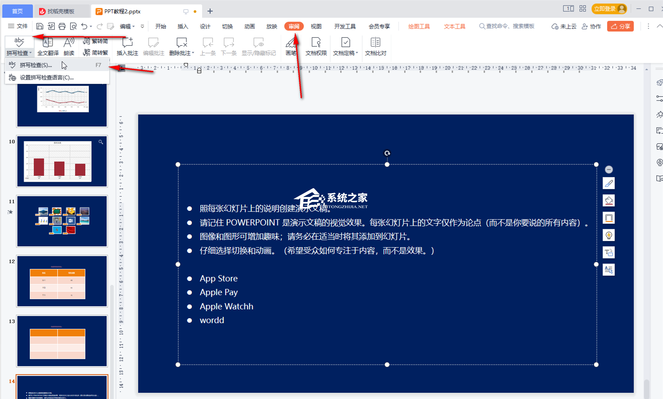Expand the 删除批注 dropdown
Screen dimensions: 663x399
(x=193, y=53)
